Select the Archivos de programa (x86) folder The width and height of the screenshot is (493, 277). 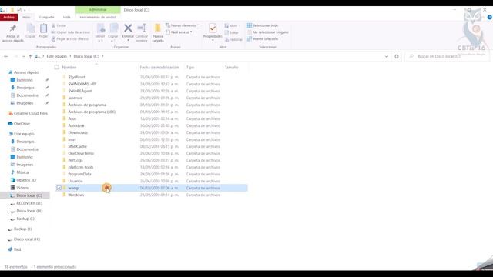point(92,112)
